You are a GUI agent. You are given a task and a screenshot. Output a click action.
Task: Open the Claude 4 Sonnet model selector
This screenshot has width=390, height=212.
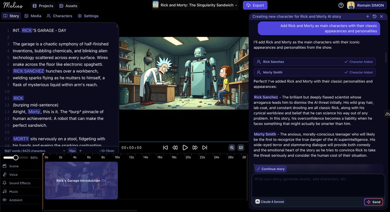pos(270,202)
